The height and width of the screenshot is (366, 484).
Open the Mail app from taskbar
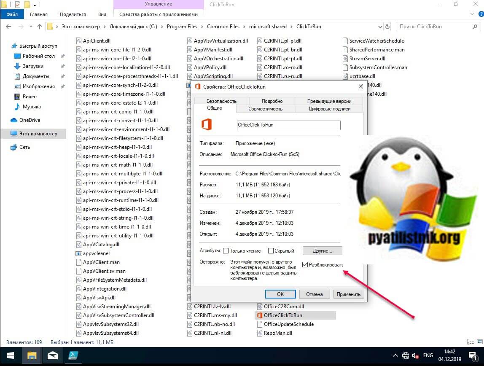tap(53, 355)
